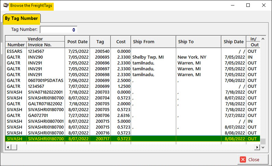Click the vertical scrollbar thumb
The height and width of the screenshot is (166, 272).
click(263, 141)
